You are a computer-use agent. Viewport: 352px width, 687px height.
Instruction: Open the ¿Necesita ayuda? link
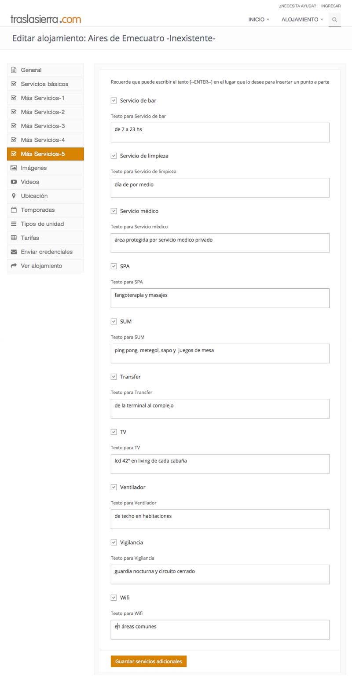[297, 6]
